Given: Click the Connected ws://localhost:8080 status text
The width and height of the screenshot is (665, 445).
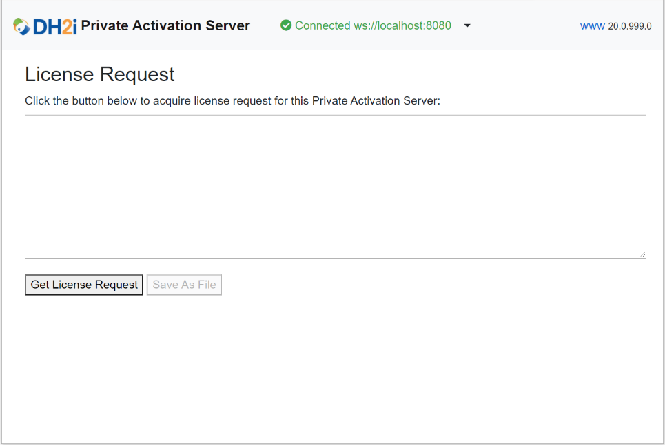Looking at the screenshot, I should 372,25.
